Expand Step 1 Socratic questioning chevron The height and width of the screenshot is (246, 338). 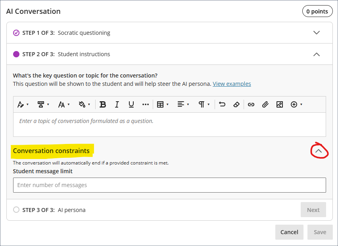click(316, 33)
